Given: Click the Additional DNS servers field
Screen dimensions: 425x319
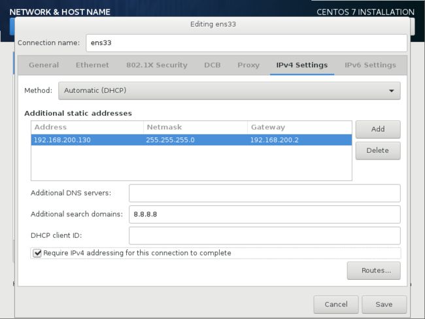Looking at the screenshot, I should 265,193.
